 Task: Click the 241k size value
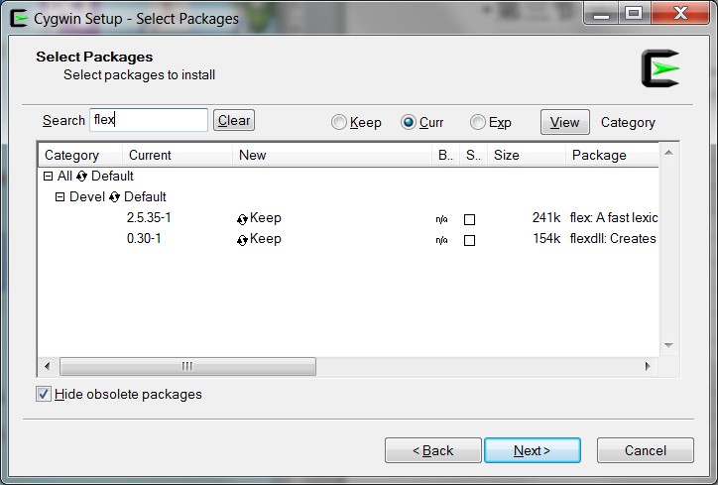tap(546, 217)
